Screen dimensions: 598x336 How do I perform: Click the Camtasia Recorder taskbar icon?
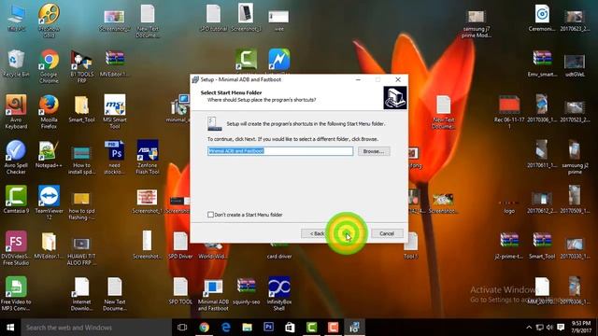tap(333, 328)
